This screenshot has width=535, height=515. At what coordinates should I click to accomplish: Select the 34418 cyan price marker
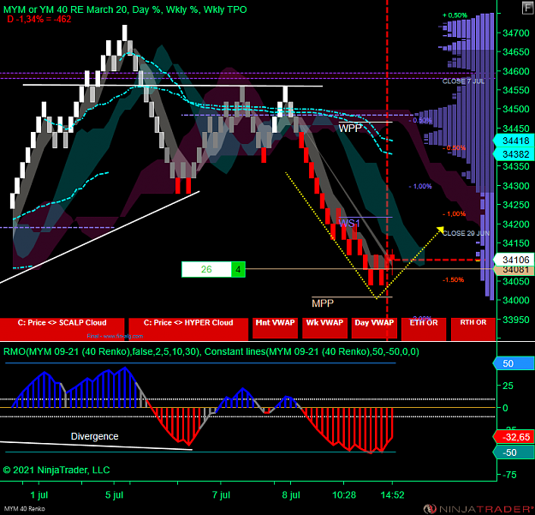tap(514, 141)
